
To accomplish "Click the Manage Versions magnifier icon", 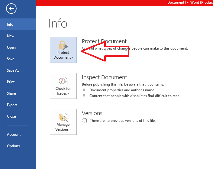I will (x=63, y=117).
